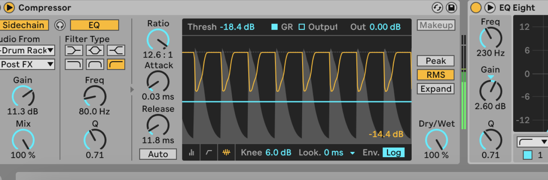The width and height of the screenshot is (548, 180).
Task: Select the low-pass filter type icon
Action: click(74, 64)
